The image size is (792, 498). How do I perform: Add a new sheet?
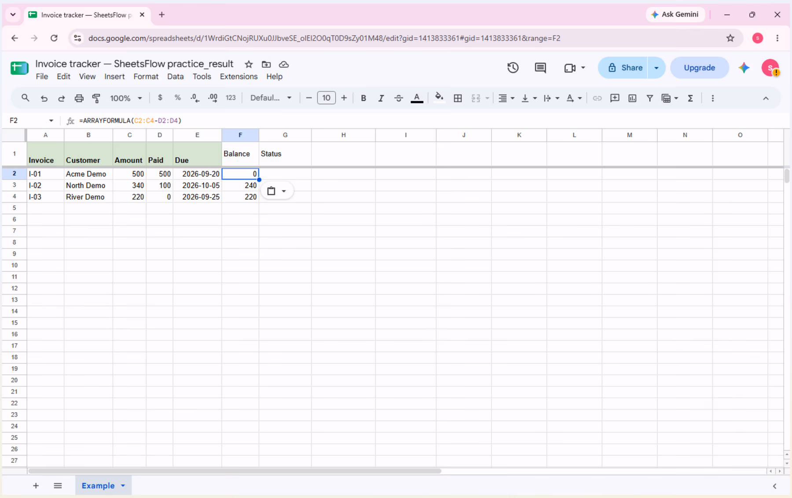(36, 486)
